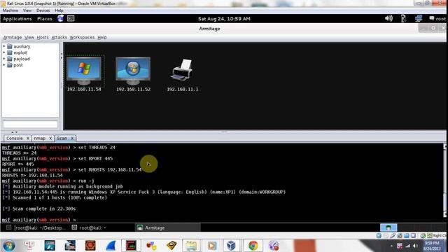Open the Hosts menu
The image size is (448, 252).
(x=43, y=37)
